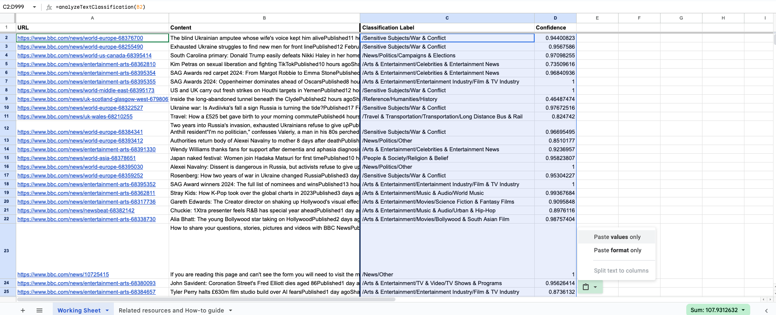Viewport: 776px width, 315px height.
Task: Click cell with Long Distance Bus & Rail
Action: pyautogui.click(x=447, y=116)
